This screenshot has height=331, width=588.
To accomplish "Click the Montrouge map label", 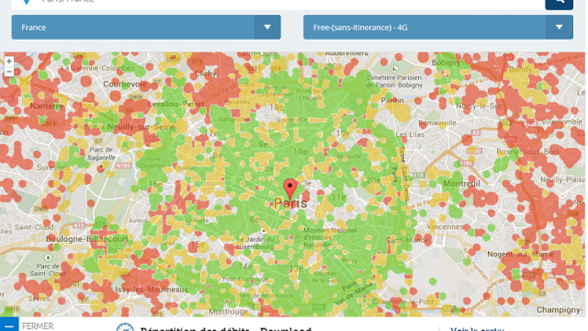I will point(229,311).
